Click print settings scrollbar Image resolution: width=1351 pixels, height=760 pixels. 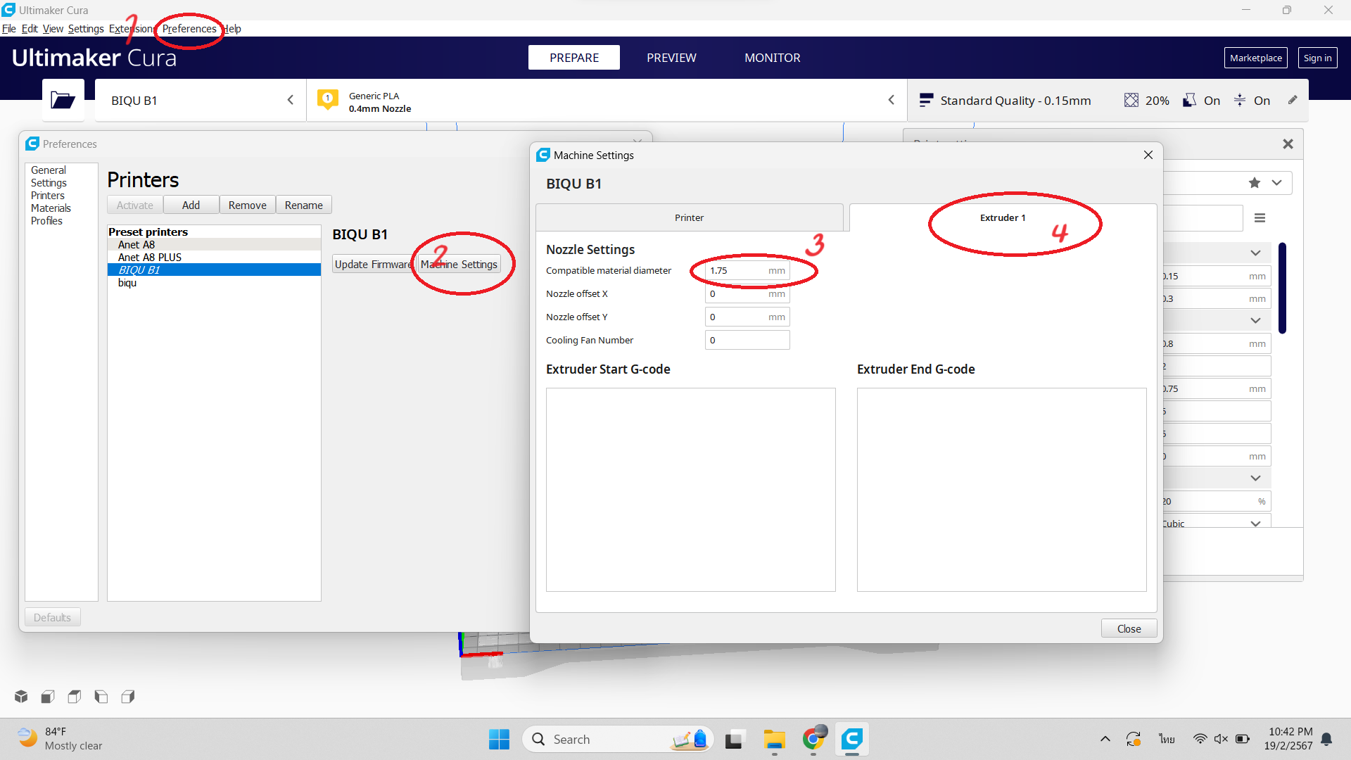tap(1283, 288)
